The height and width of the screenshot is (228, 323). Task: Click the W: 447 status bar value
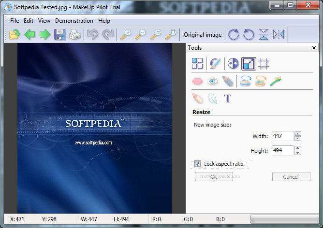89,219
